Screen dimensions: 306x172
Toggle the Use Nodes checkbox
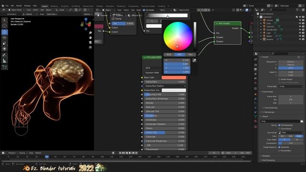coord(144,10)
